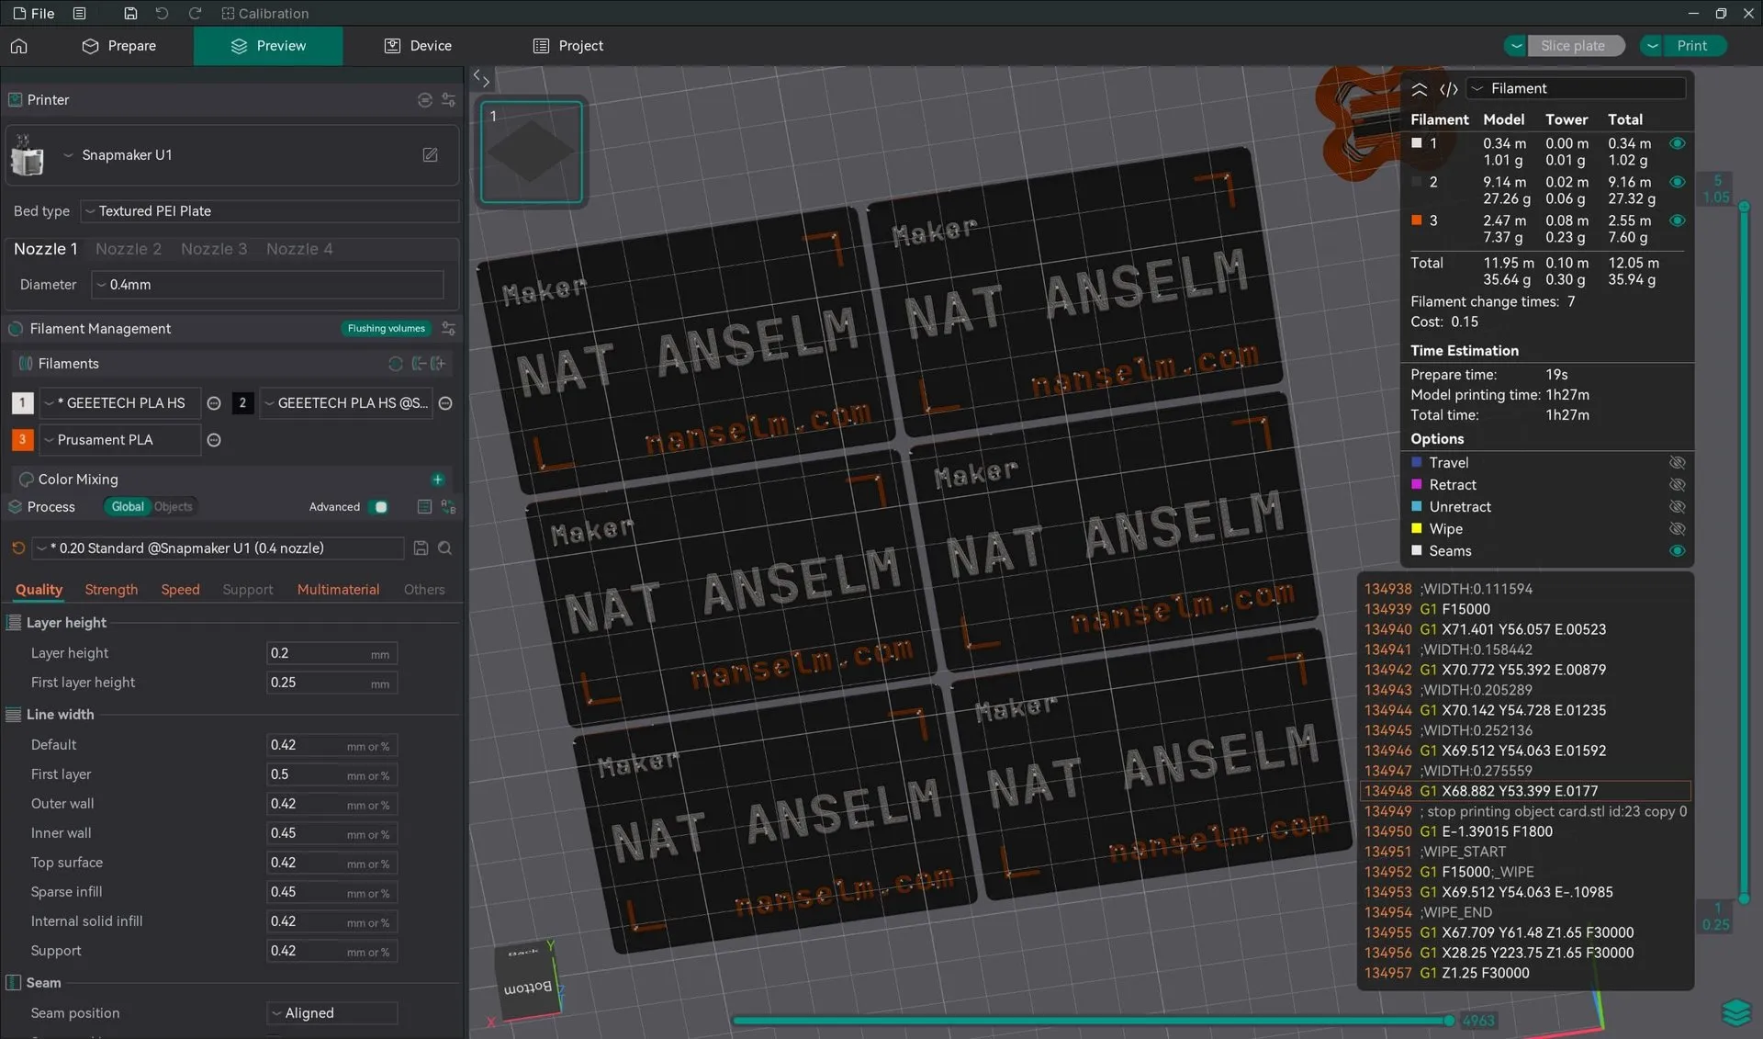Add a new Color Mixing entry
The width and height of the screenshot is (1763, 1039).
438,480
